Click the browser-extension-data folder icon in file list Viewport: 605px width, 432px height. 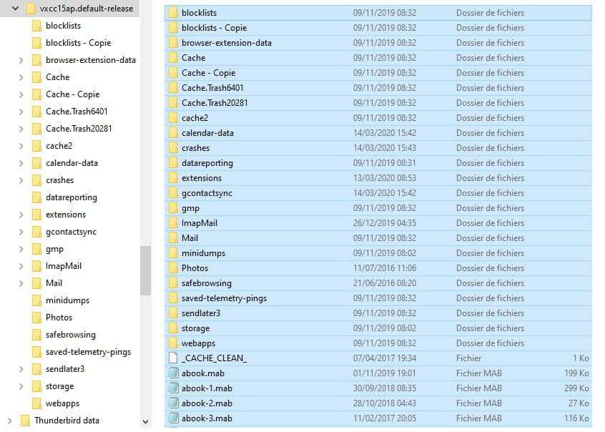coord(173,43)
